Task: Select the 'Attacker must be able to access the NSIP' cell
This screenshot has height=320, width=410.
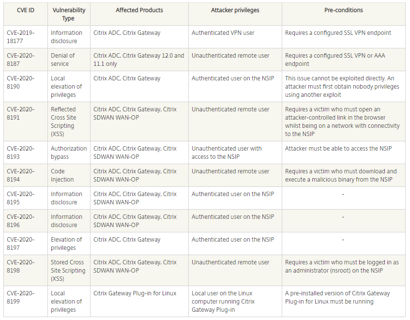Action: (x=338, y=149)
